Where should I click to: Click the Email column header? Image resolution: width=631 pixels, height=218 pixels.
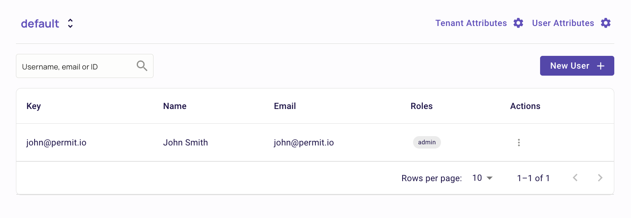pyautogui.click(x=285, y=106)
